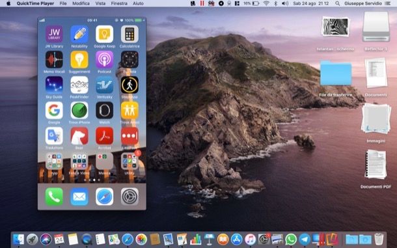Screen dimensions: 397x248
Task: Launch Notability on the mirrored iPhone
Action: tap(79, 34)
